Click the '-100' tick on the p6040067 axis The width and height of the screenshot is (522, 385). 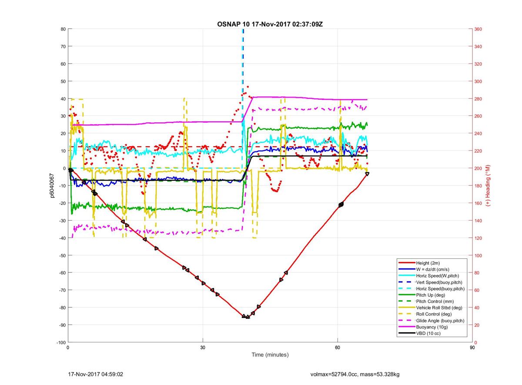61,342
